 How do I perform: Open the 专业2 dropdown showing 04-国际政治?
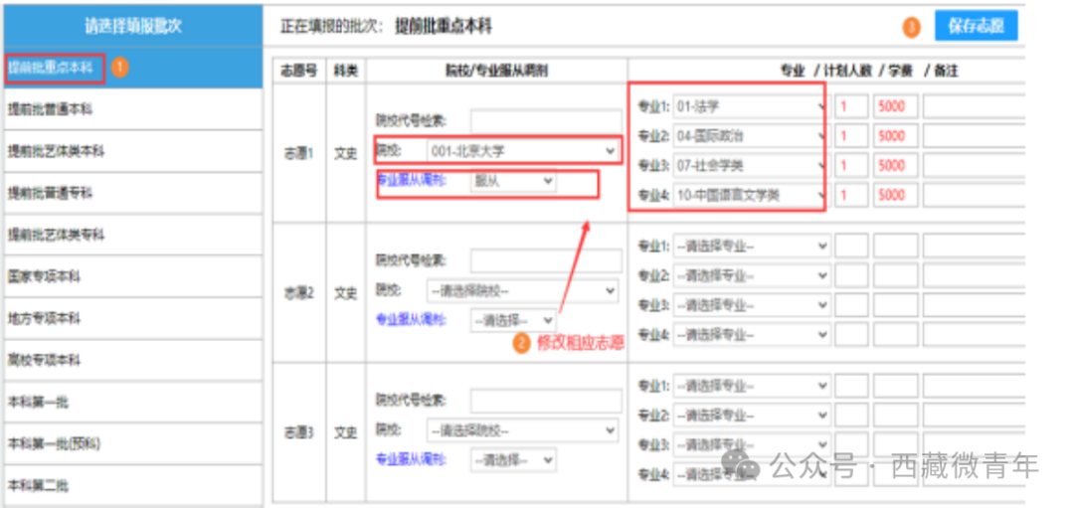tap(752, 136)
